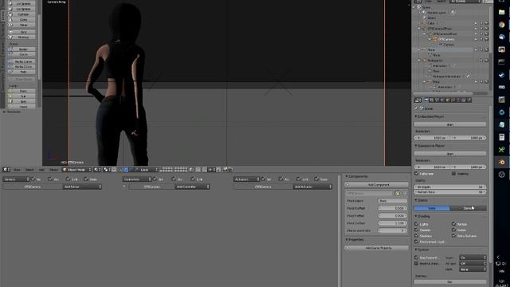Toggle Sensors Sel filter checkbox
Image resolution: width=510 pixels, height=287 pixels.
33,179
